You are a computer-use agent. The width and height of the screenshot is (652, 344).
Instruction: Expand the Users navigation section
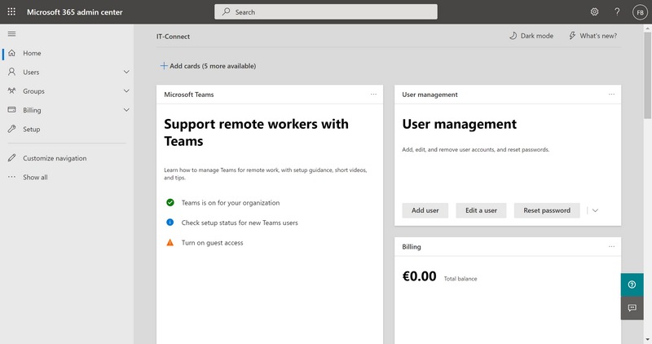126,73
